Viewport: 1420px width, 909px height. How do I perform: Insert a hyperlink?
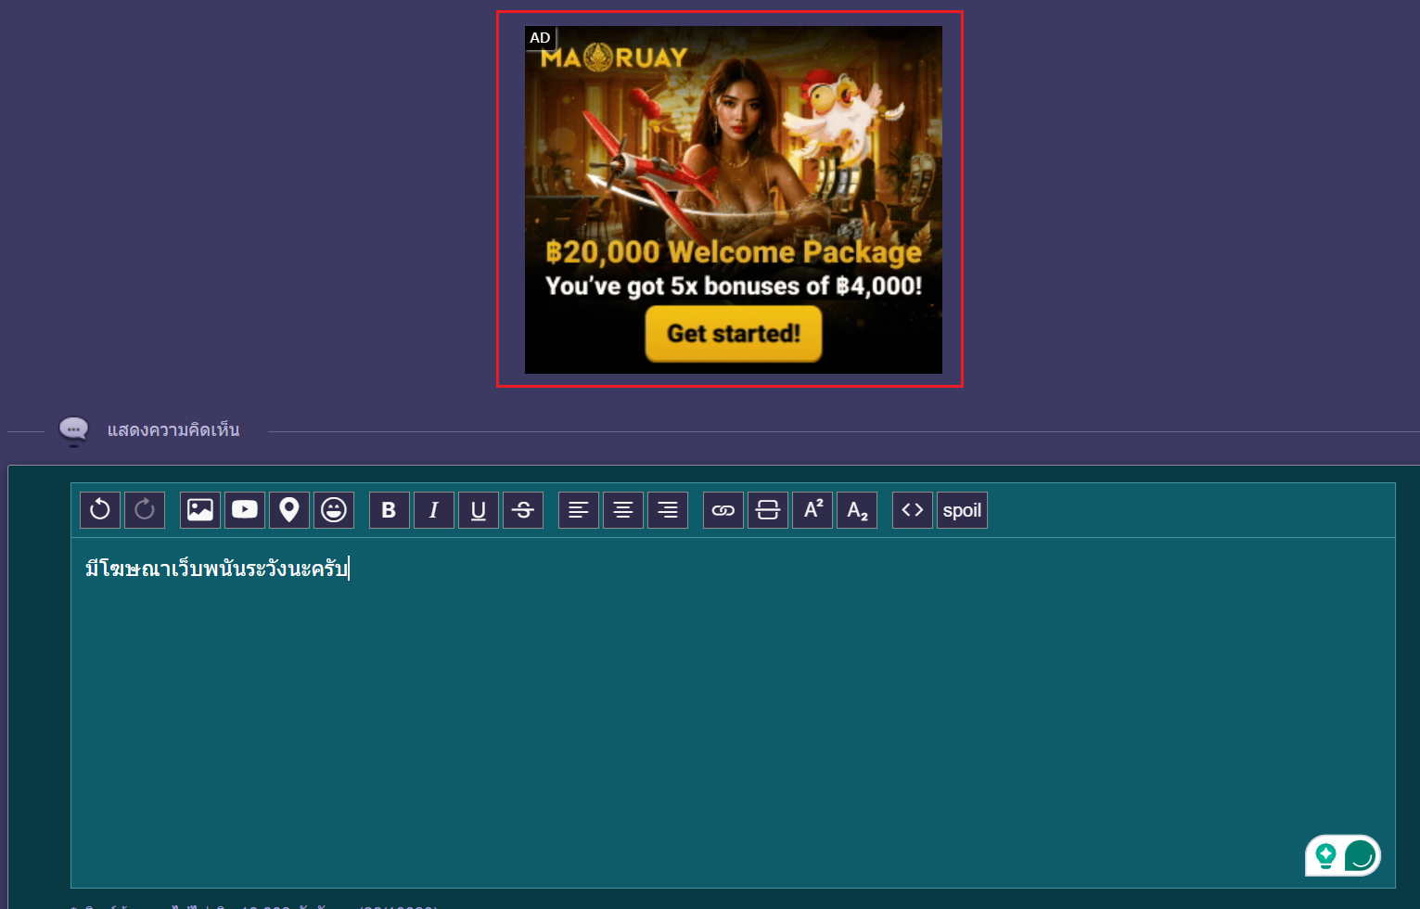(x=723, y=510)
